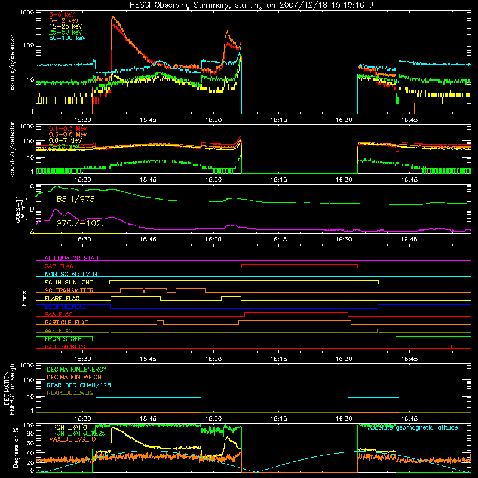This screenshot has height=478, width=478.
Task: Click the yellow 12-25 keV legend label
Action: 66,26
